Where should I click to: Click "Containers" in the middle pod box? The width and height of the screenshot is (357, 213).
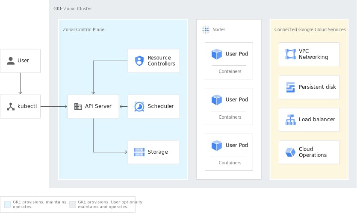(x=230, y=117)
